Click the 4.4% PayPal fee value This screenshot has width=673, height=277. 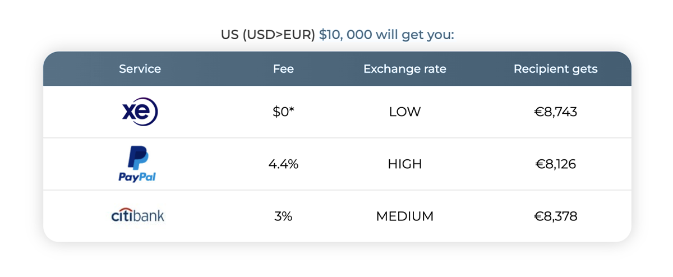pyautogui.click(x=283, y=164)
